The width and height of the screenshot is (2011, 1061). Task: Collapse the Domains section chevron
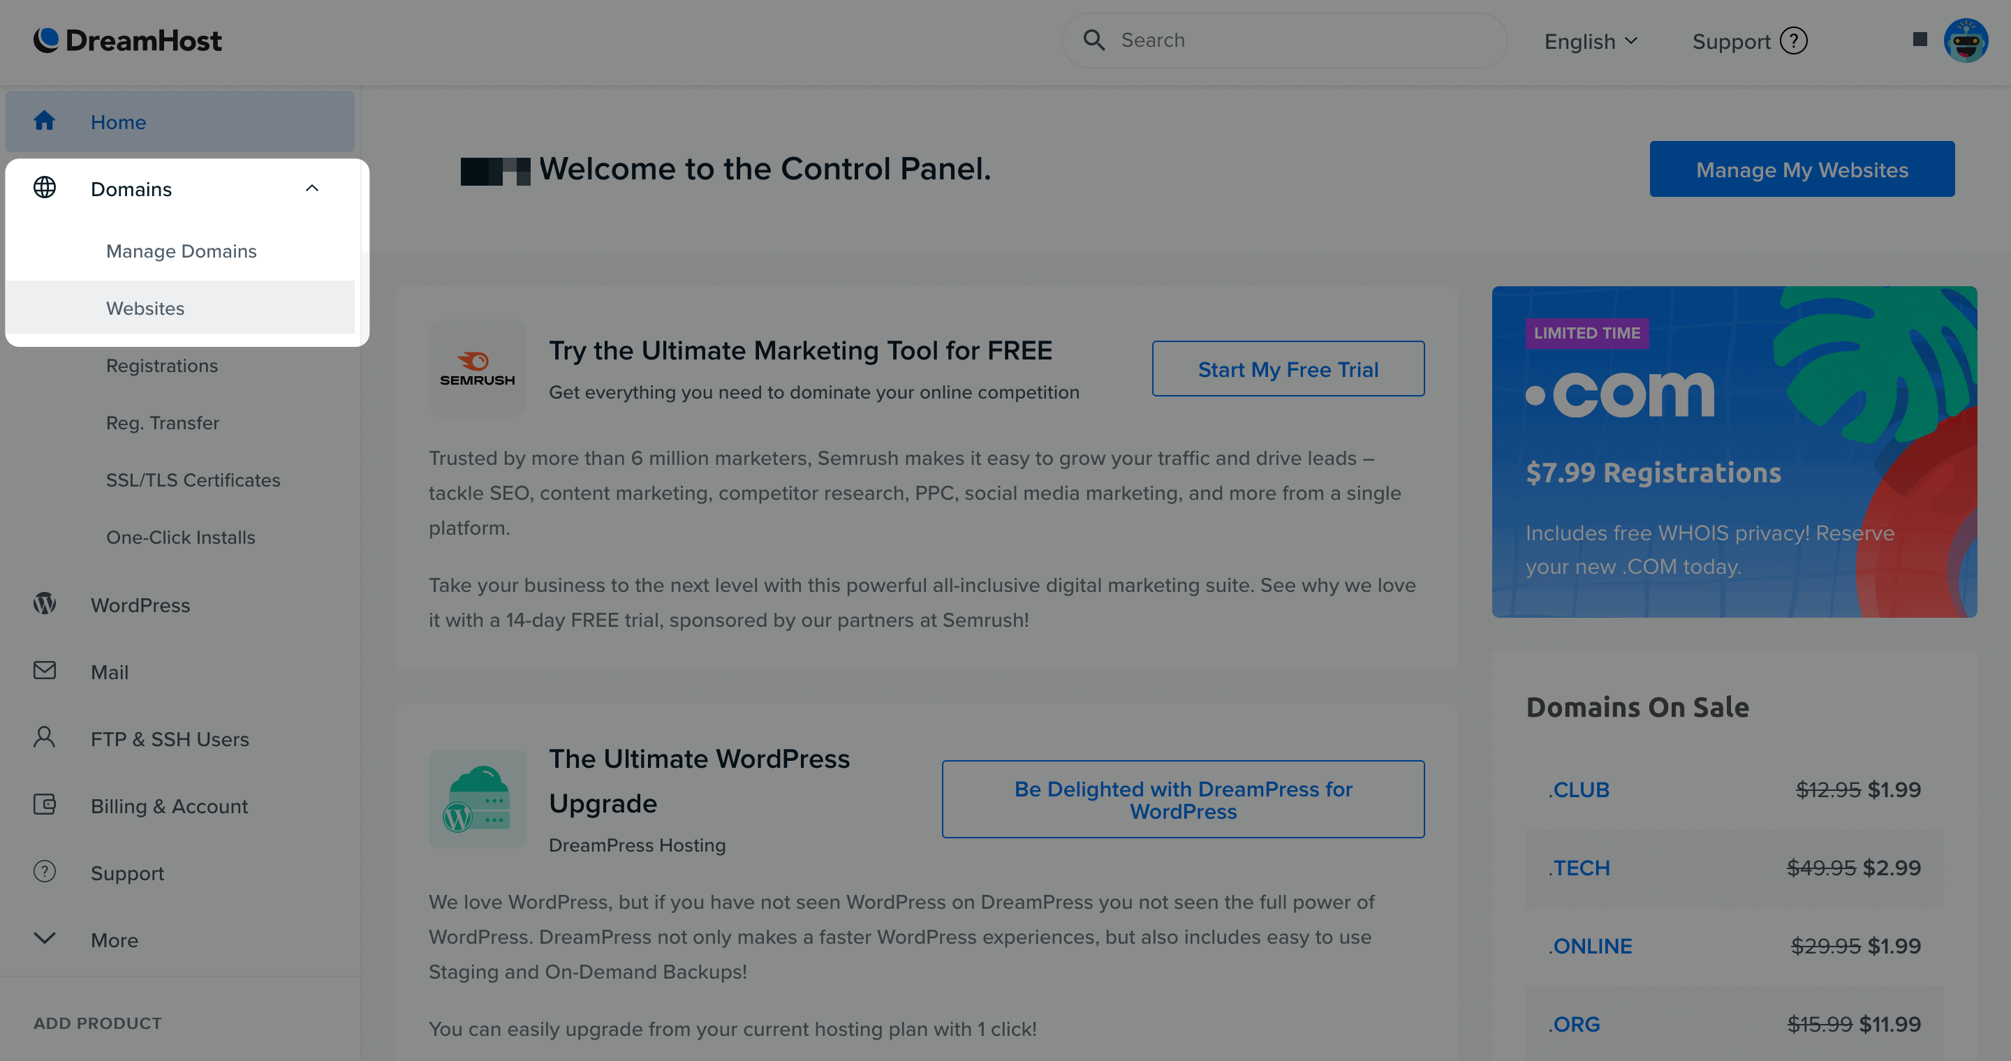pos(312,188)
